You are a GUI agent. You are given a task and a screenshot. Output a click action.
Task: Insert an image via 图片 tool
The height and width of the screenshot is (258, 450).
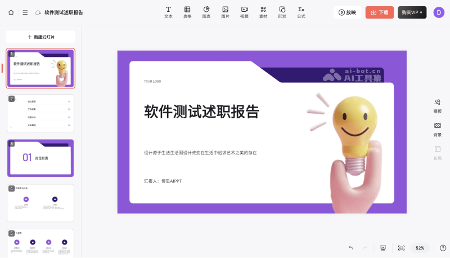click(x=225, y=12)
